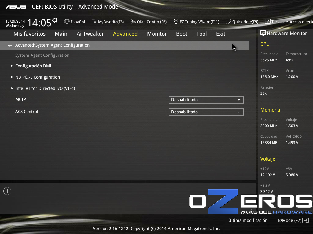The height and width of the screenshot is (234, 313).
Task: Click the Hardware Monitor screen icon
Action: (x=263, y=33)
